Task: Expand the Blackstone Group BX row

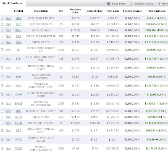Action: pyautogui.click(x=2, y=50)
